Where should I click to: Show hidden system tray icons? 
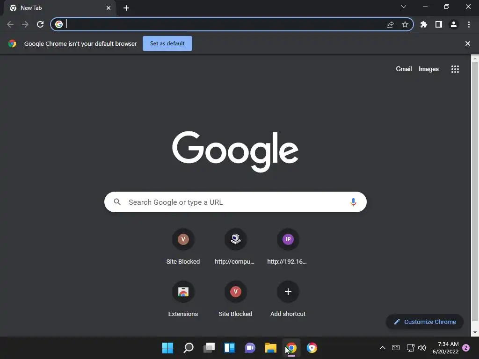coord(383,348)
